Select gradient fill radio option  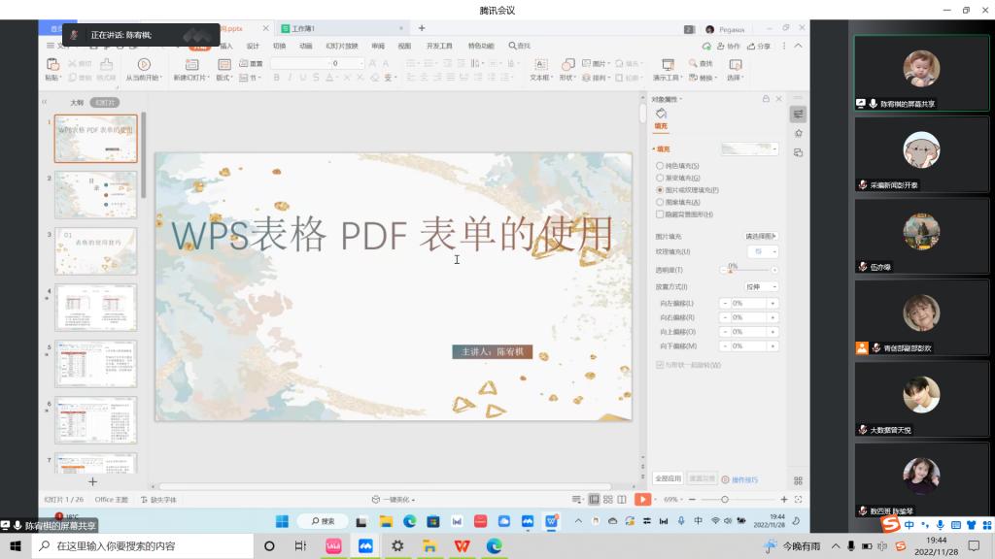[660, 179]
